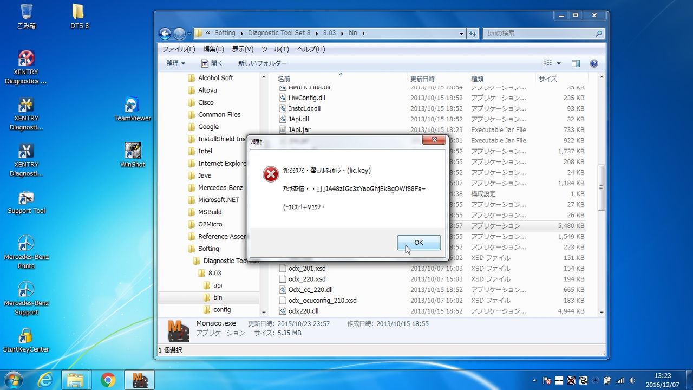Click the Explorer help question mark icon
Image resolution: width=693 pixels, height=390 pixels.
[x=593, y=63]
